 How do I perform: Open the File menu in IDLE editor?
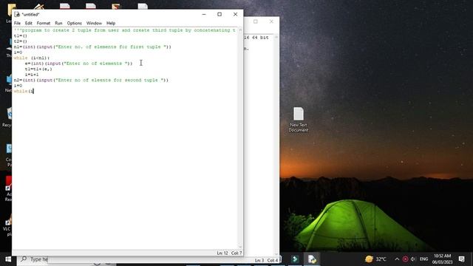pos(17,23)
